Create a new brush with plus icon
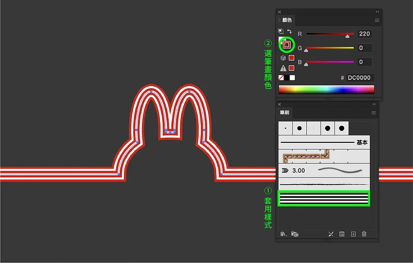 [353, 234]
